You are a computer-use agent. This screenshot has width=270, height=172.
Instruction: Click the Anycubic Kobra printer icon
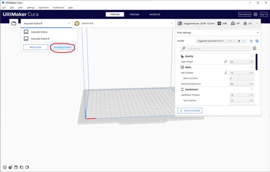26,32
